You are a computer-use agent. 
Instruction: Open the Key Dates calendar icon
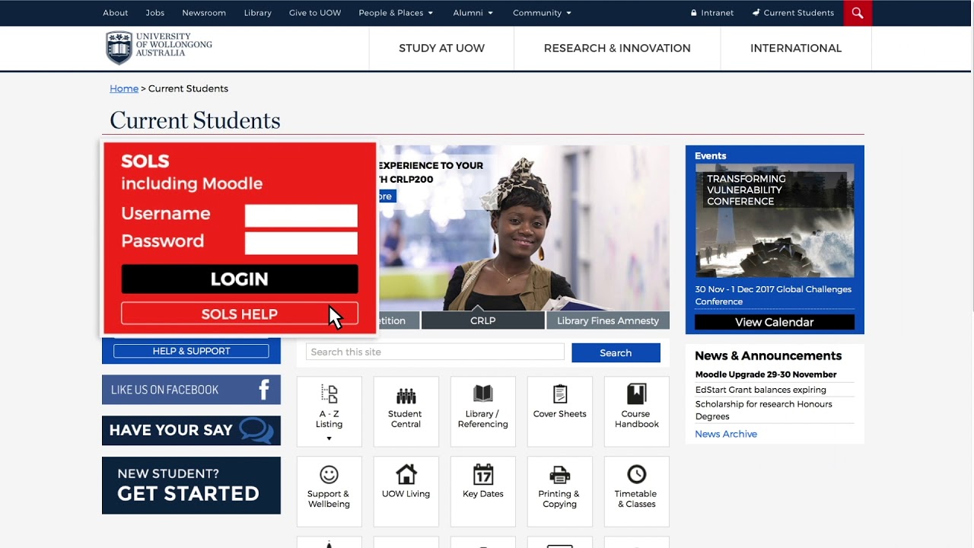click(483, 474)
